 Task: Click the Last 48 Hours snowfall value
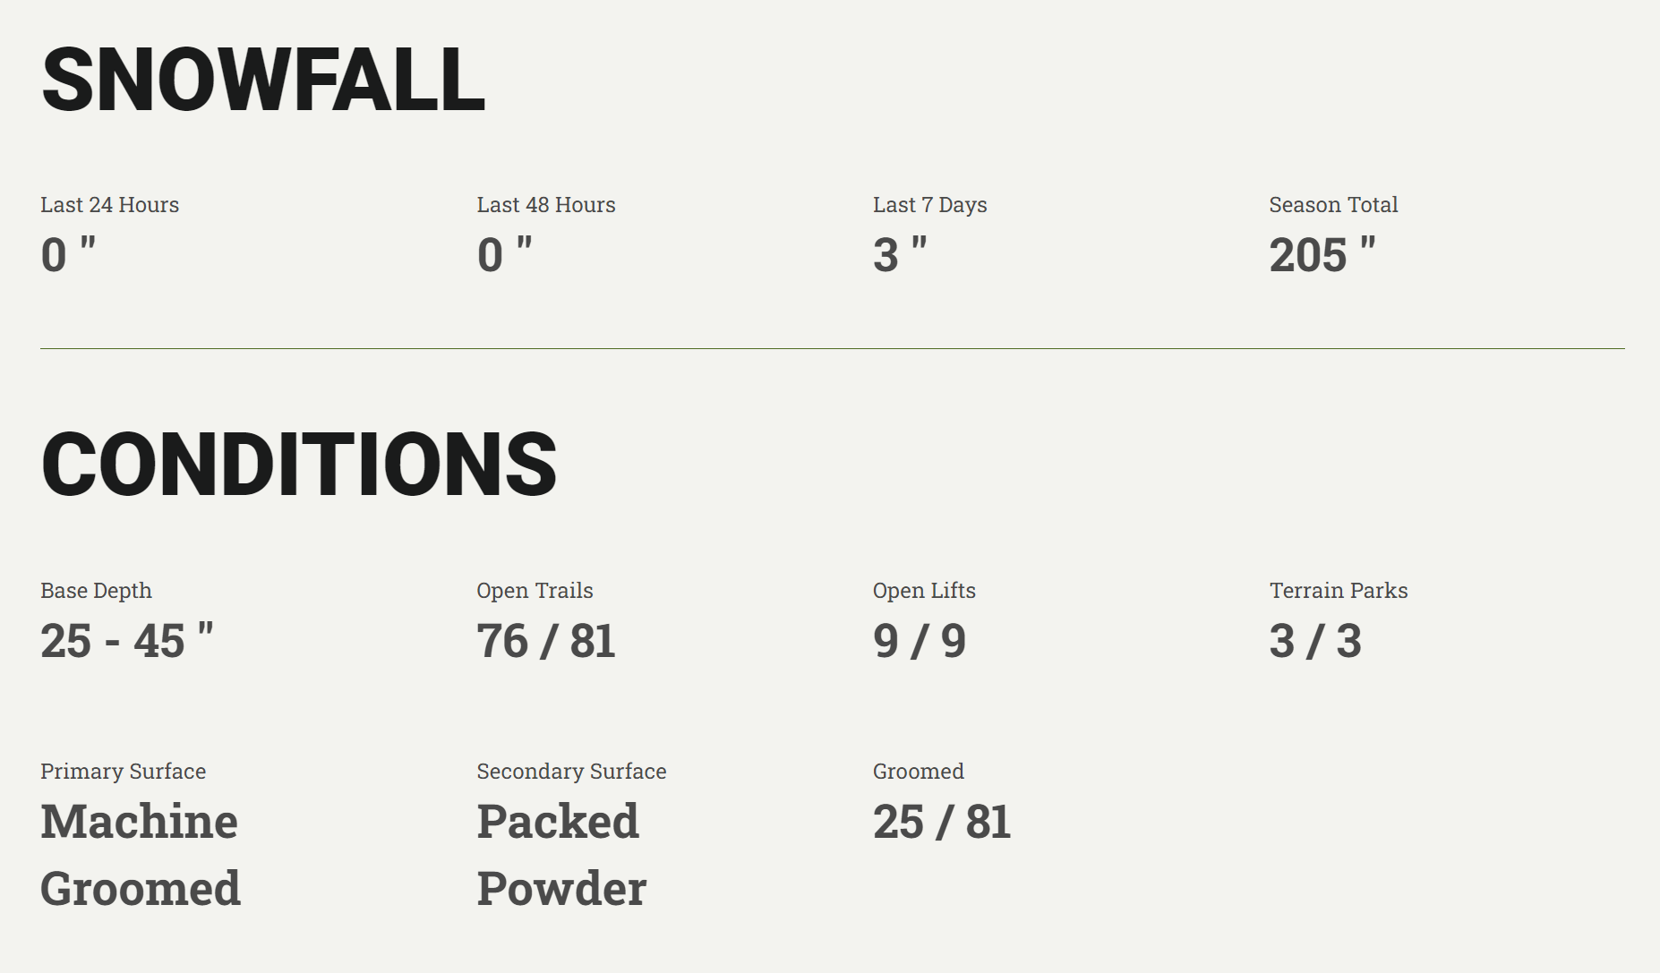[505, 254]
